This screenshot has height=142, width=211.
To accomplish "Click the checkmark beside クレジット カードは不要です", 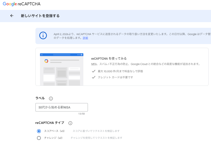I will click(93, 77).
